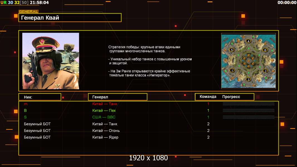Viewport: 297px width, 167px height.
Task: Click the Команда column header
Action: [x=208, y=97]
